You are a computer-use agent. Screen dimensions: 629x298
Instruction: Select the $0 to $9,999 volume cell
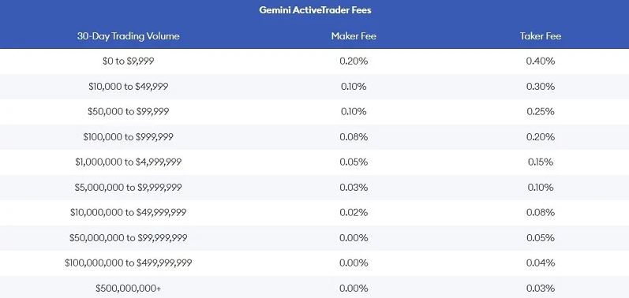129,61
